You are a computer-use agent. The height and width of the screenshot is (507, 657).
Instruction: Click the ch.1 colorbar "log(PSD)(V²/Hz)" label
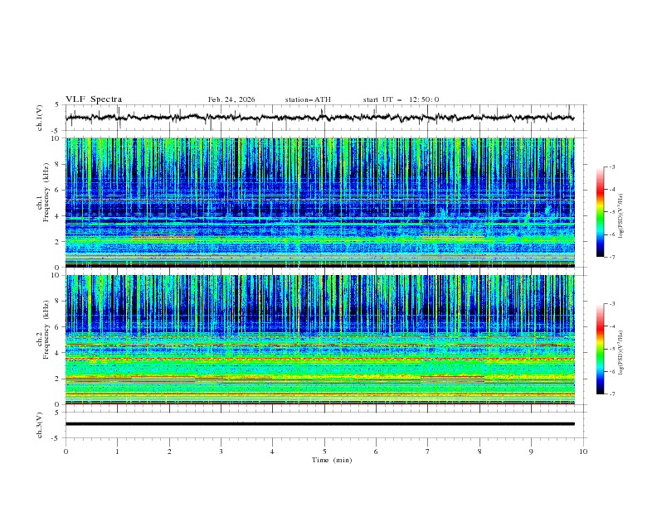point(622,216)
